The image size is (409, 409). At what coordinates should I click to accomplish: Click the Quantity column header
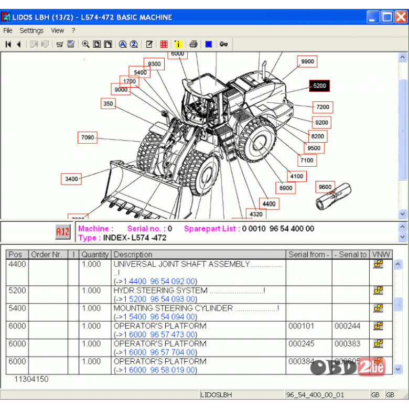tap(95, 254)
